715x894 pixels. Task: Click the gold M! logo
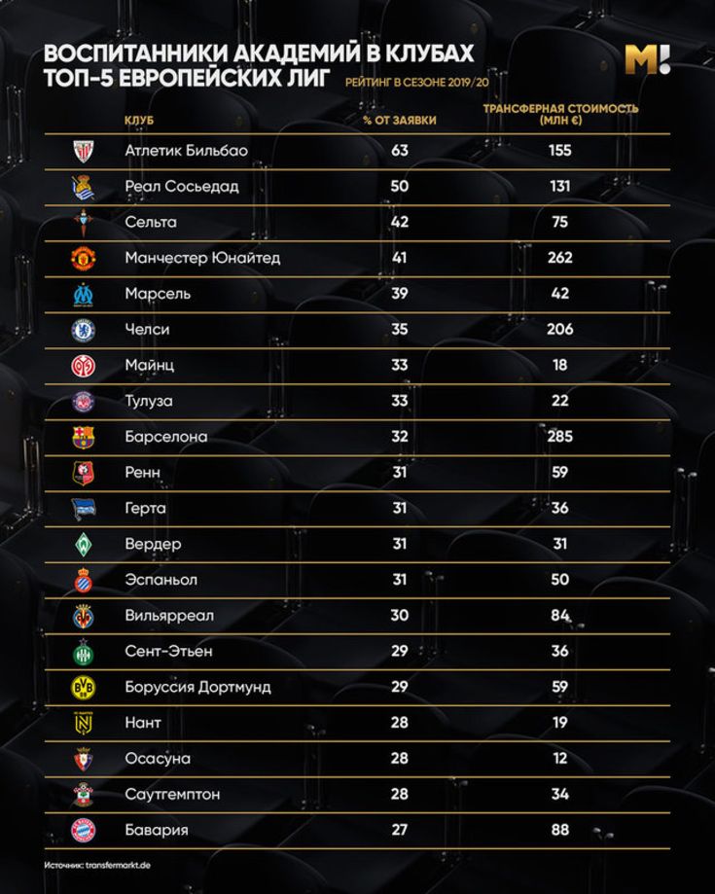647,60
